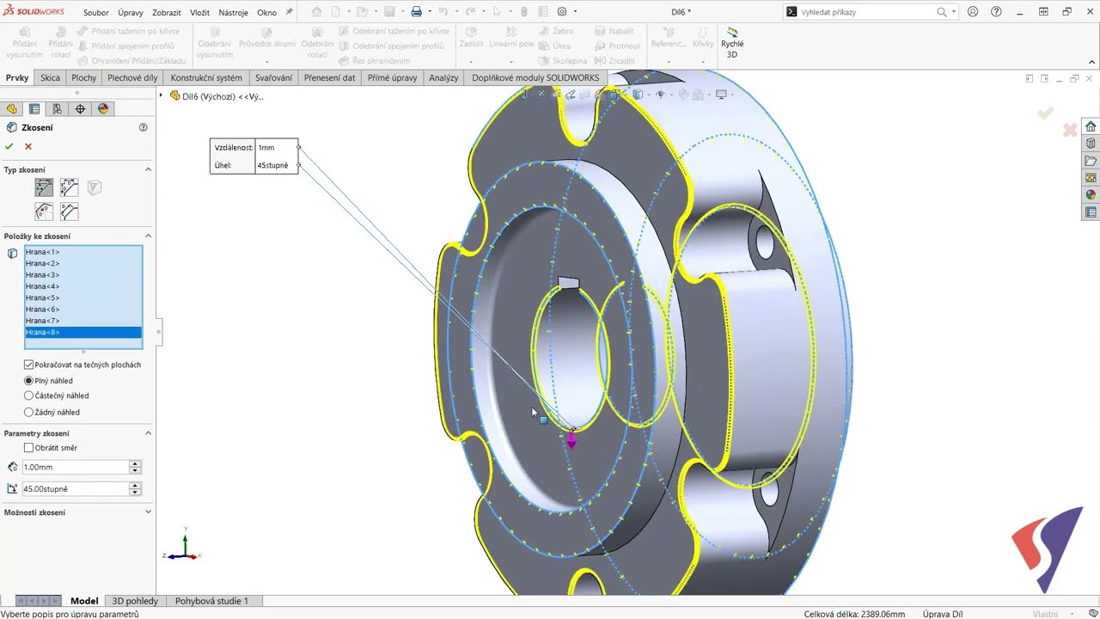Open the SOLIDWORKS options gear
The width and height of the screenshot is (1100, 619).
tap(562, 12)
